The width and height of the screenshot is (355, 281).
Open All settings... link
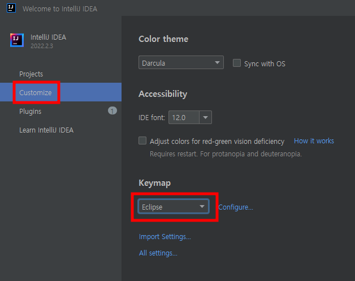pyautogui.click(x=158, y=253)
